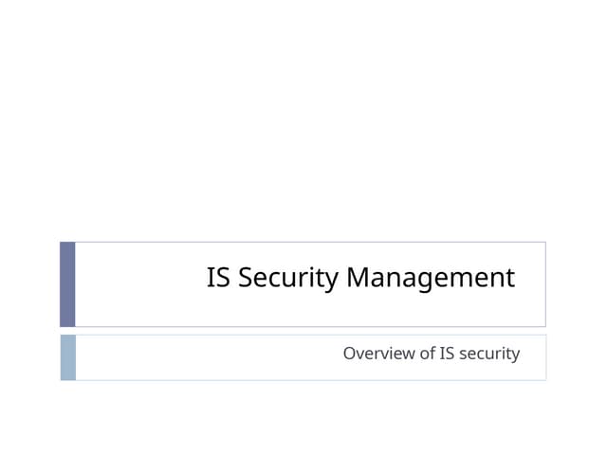Click the gap between title and subtitle boxes

tap(303, 331)
